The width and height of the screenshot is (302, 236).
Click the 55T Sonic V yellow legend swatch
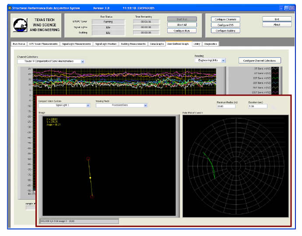click(275, 88)
